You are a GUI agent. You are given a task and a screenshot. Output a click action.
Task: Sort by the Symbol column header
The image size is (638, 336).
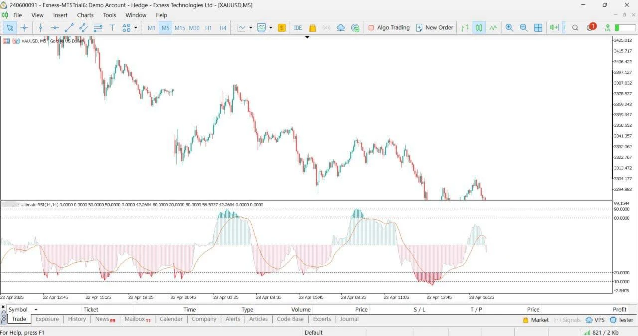pyautogui.click(x=18, y=309)
